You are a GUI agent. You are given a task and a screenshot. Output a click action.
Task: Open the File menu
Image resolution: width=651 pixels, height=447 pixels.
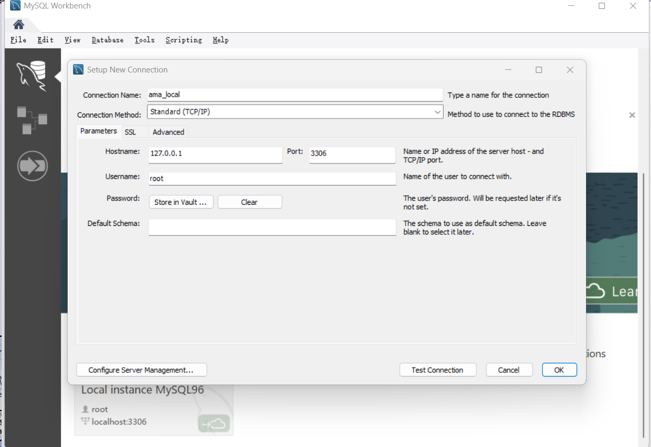point(19,40)
